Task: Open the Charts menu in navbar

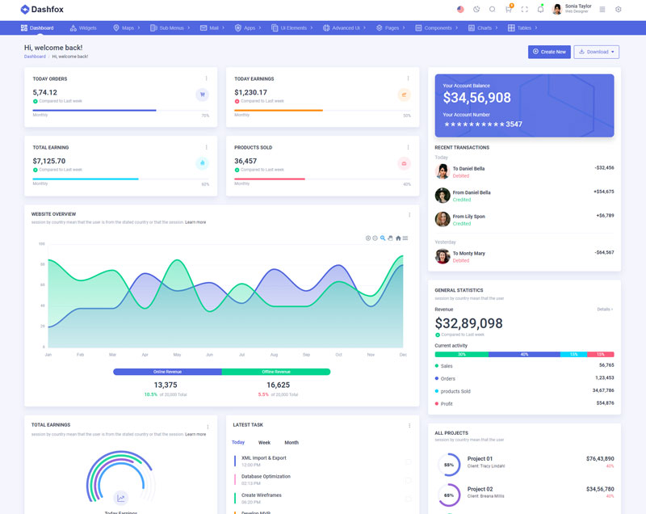Action: tap(484, 27)
